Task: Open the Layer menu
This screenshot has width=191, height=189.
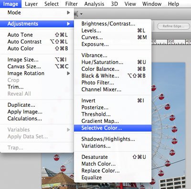Action: (31, 4)
